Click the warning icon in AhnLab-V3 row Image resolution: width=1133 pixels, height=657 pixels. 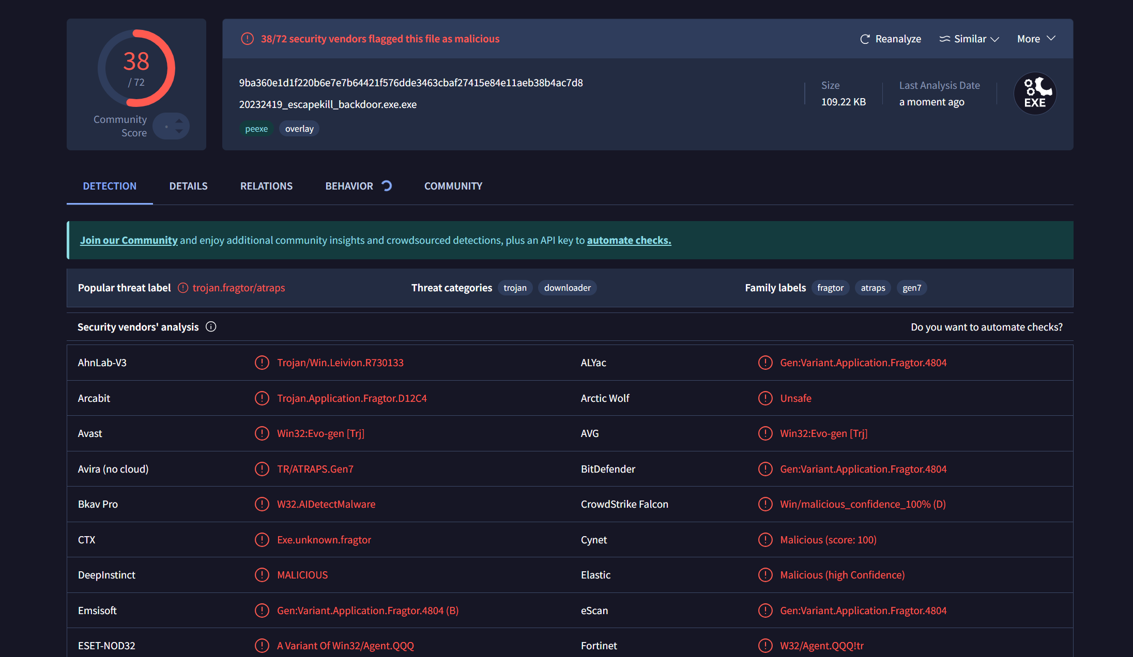pos(262,363)
